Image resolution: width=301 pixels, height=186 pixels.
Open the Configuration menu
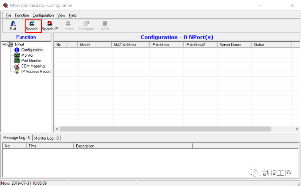(43, 15)
